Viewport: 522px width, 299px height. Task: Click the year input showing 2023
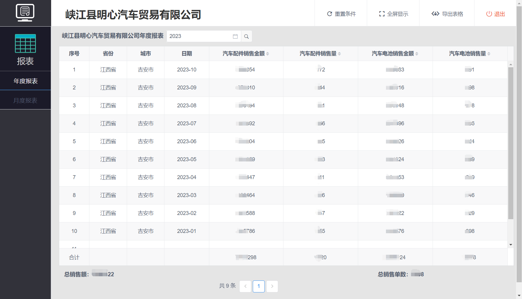tap(199, 36)
